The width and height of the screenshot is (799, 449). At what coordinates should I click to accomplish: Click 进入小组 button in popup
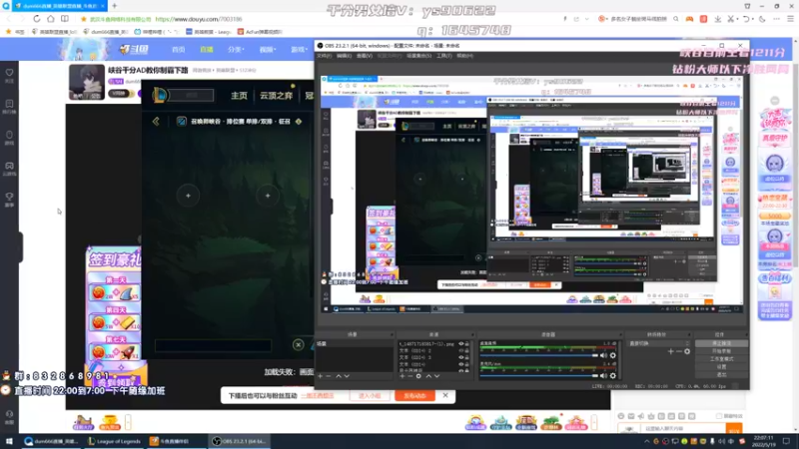tap(370, 395)
